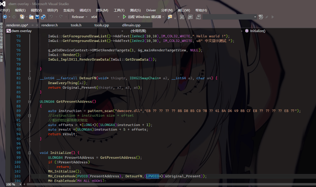Click the grayed-out pencil toolbar icon
This screenshot has height=187, width=316.
(267, 17)
